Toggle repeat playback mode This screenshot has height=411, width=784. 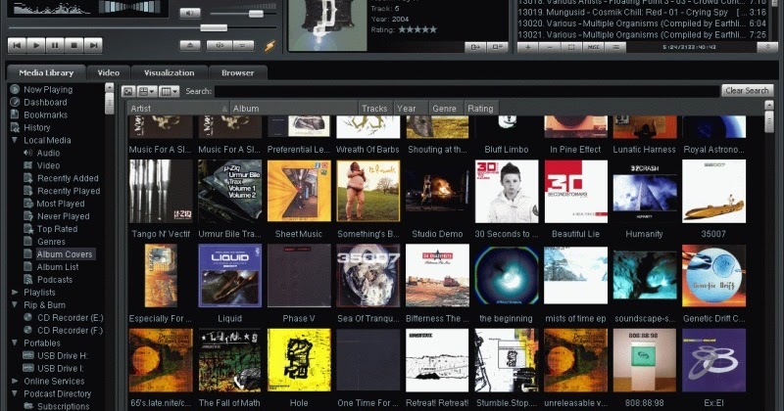point(243,45)
